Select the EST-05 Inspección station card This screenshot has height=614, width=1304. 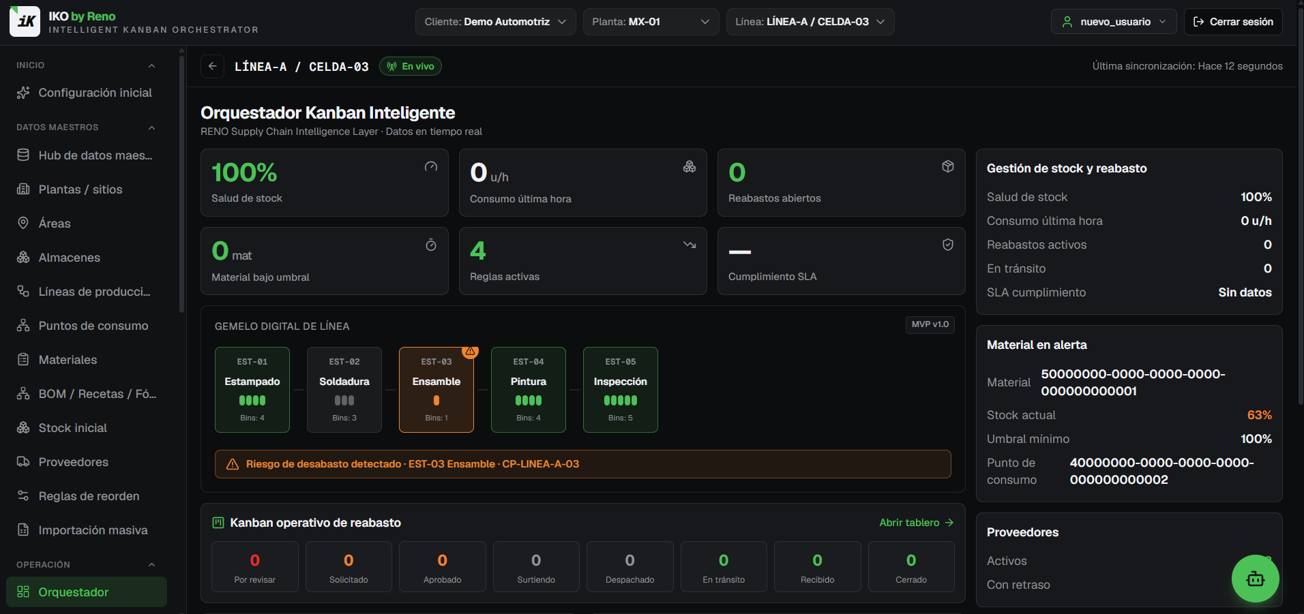(x=621, y=390)
